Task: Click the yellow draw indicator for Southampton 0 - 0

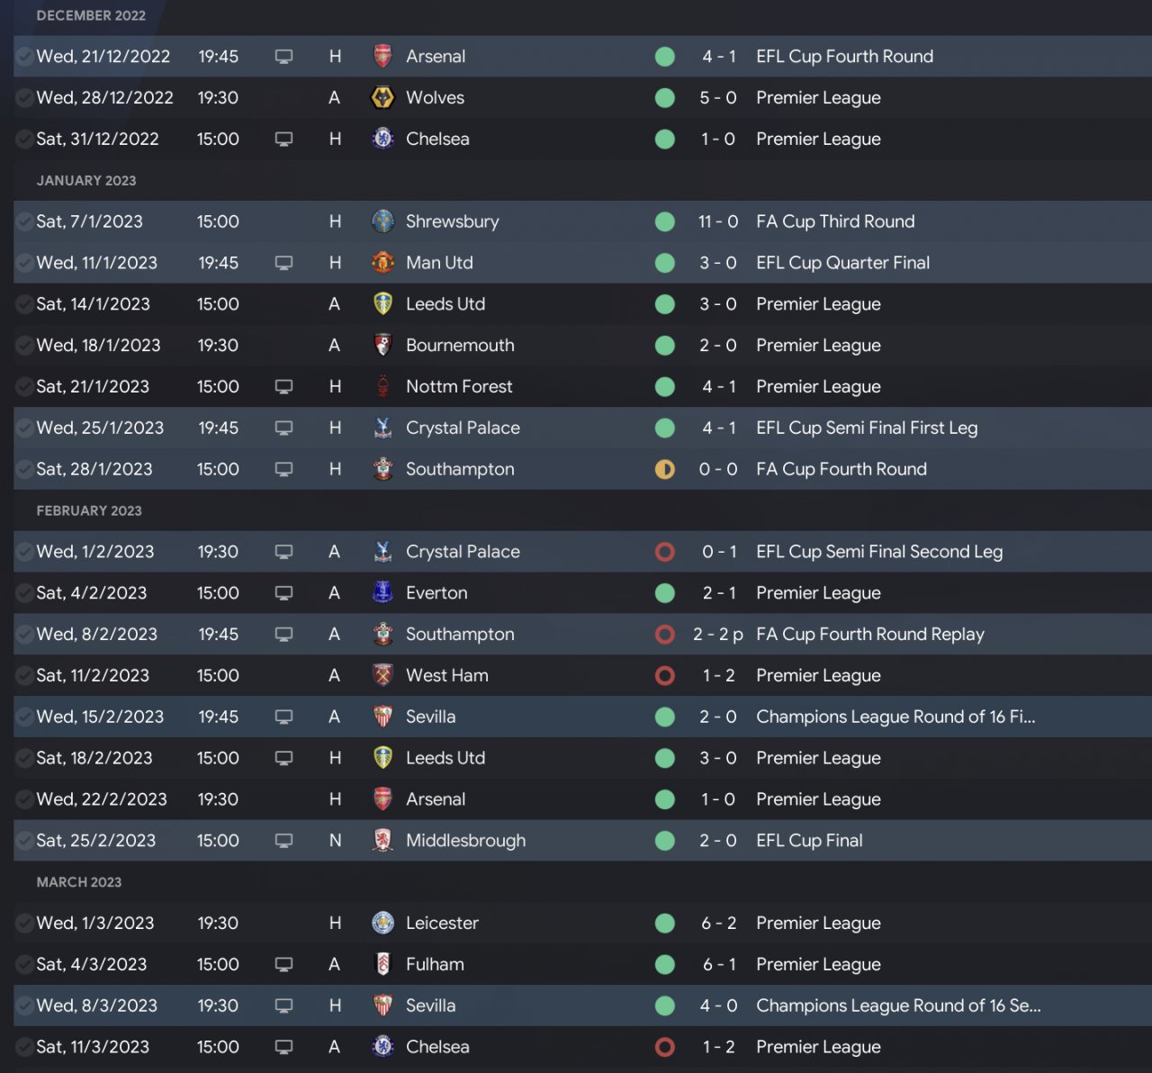Action: point(665,469)
